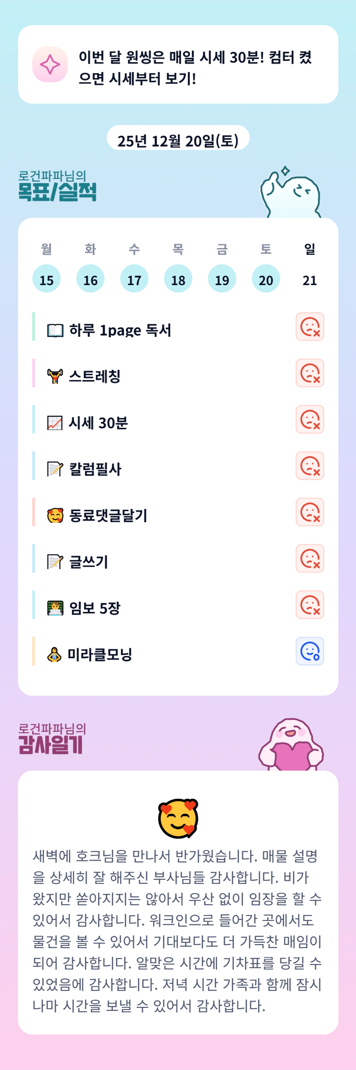This screenshot has width=356, height=1070.
Task: Click the meditation icon beside 미라클모닝
Action: 54,655
